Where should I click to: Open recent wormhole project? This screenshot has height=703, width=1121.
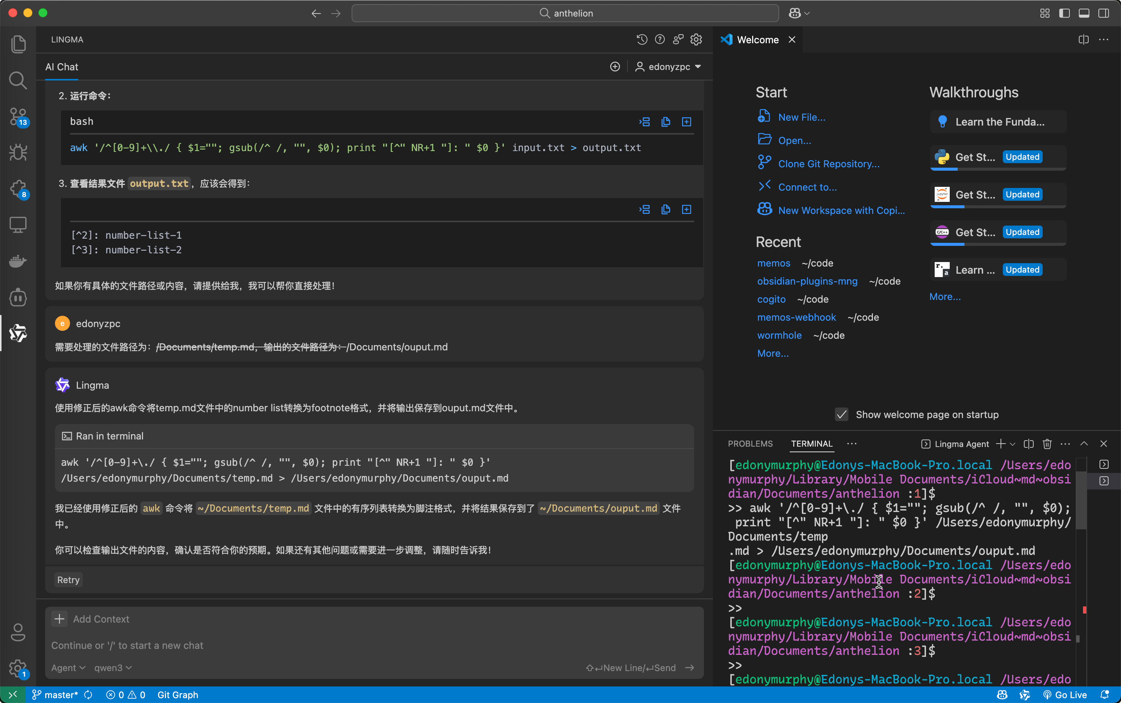point(779,335)
